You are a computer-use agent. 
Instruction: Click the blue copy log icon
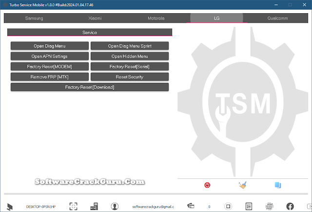tap(278, 185)
